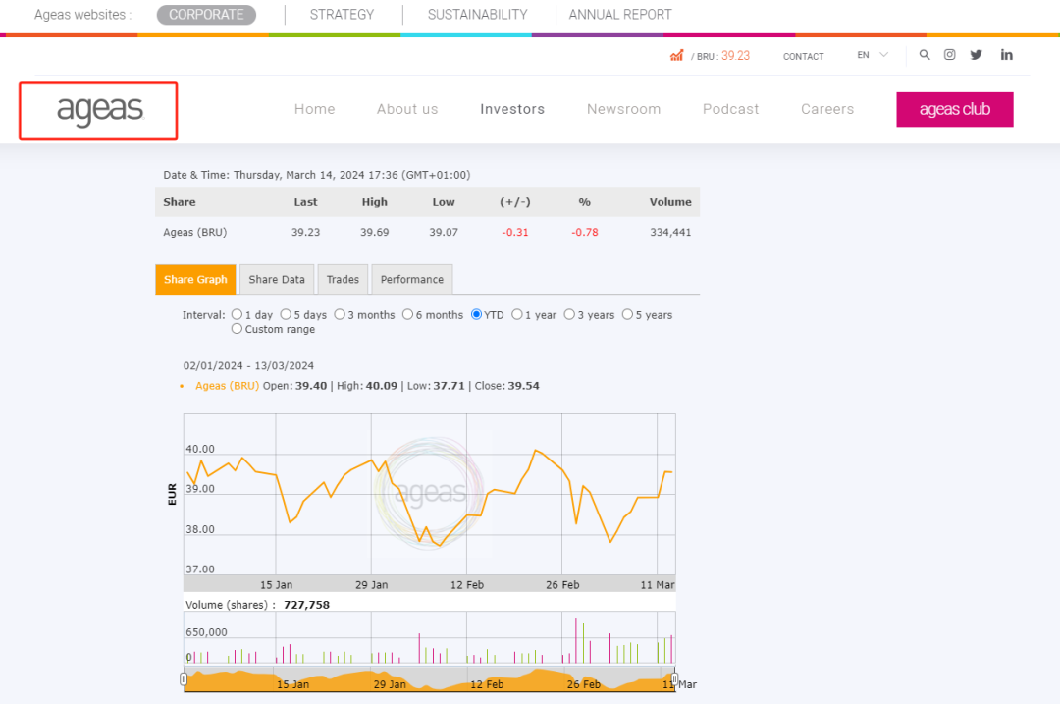
Task: Click the Low column header
Action: pos(444,202)
